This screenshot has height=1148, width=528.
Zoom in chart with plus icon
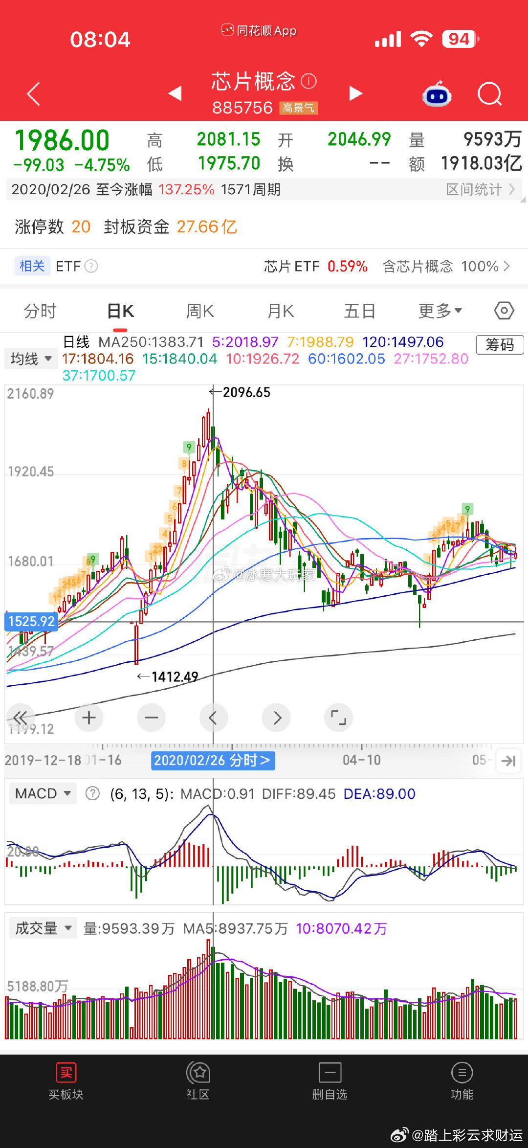(88, 718)
